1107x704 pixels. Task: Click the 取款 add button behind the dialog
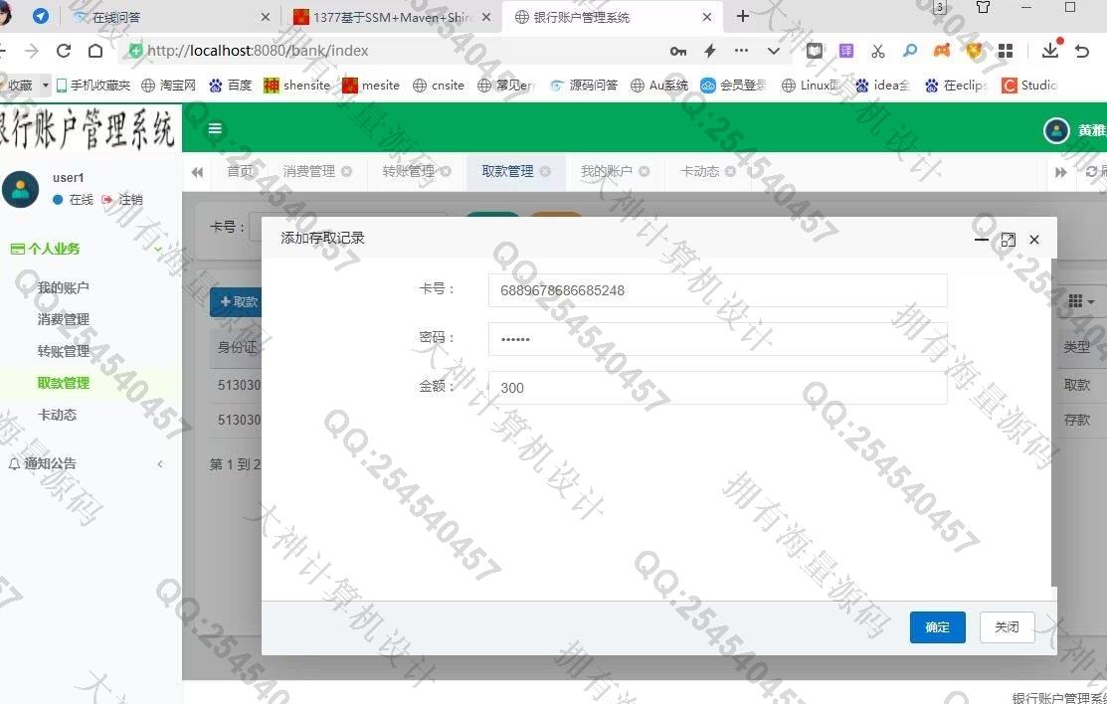236,301
